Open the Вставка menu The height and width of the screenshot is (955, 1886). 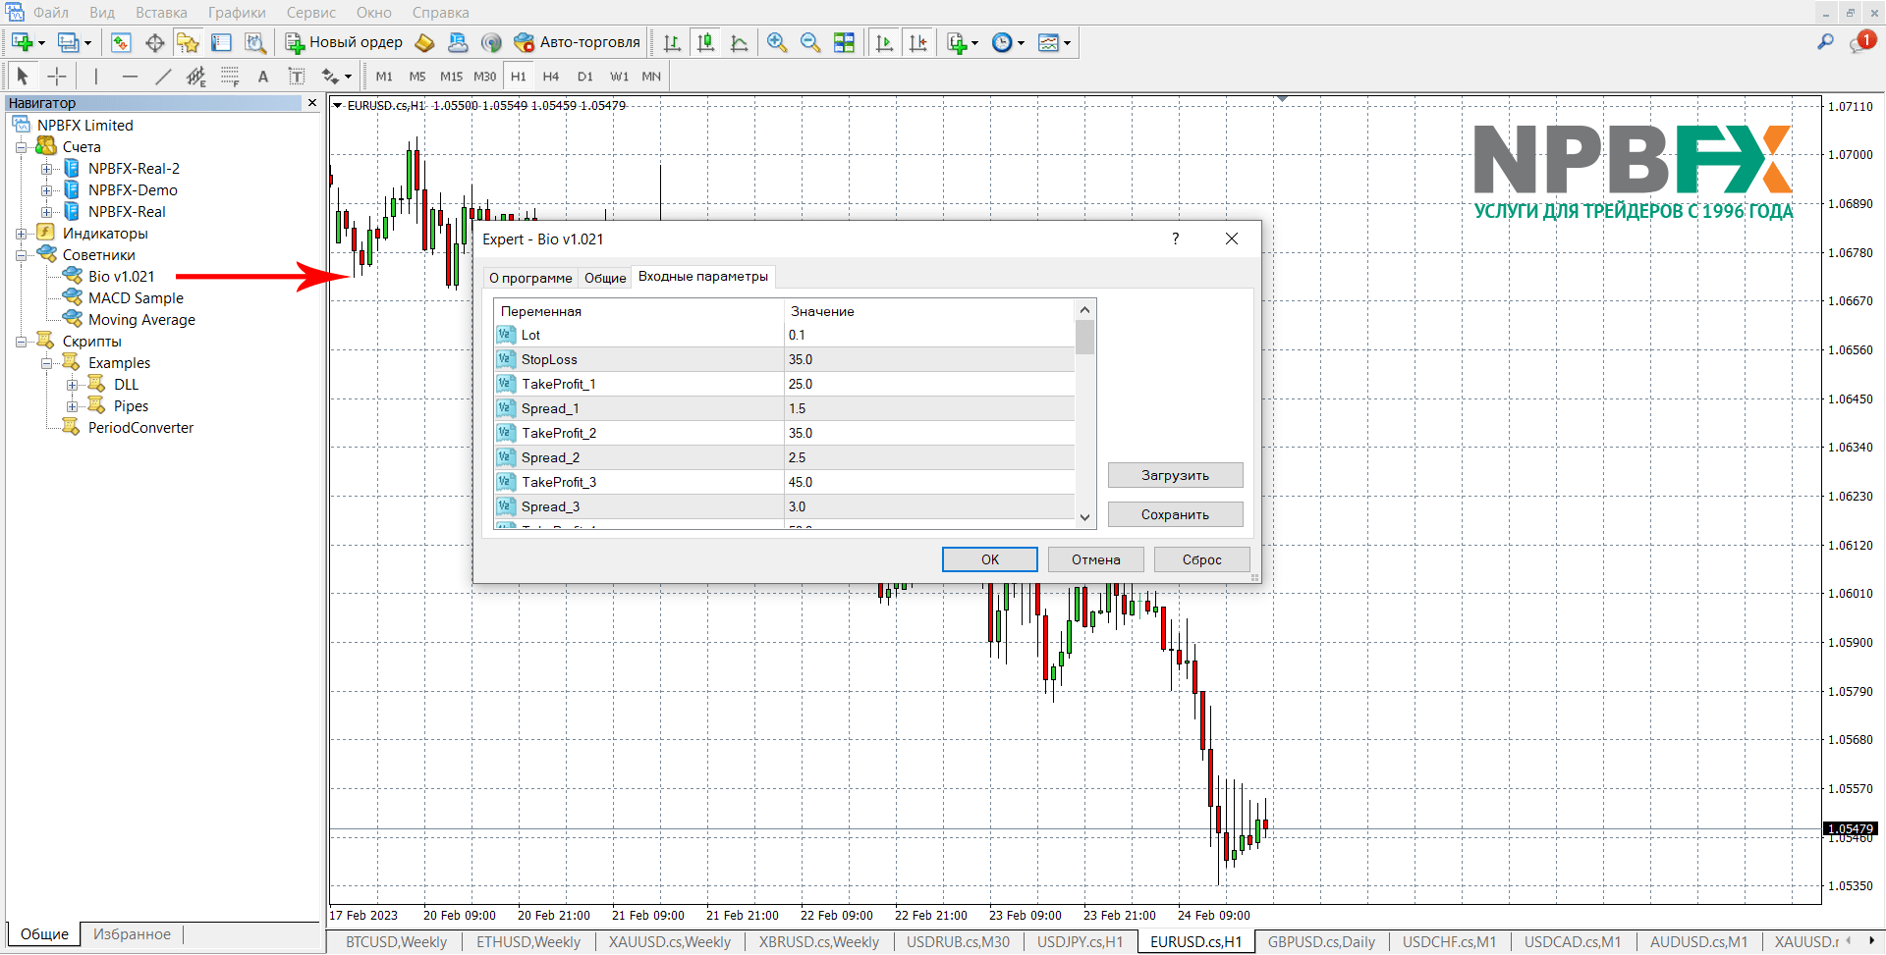[161, 13]
